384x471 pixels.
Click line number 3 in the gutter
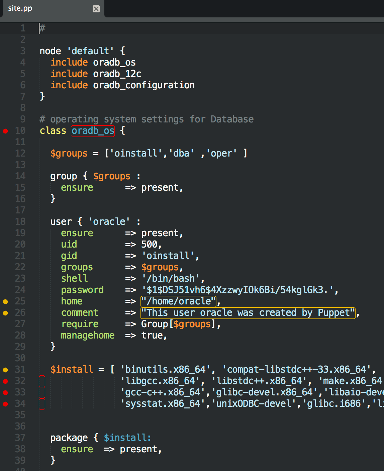coord(22,51)
